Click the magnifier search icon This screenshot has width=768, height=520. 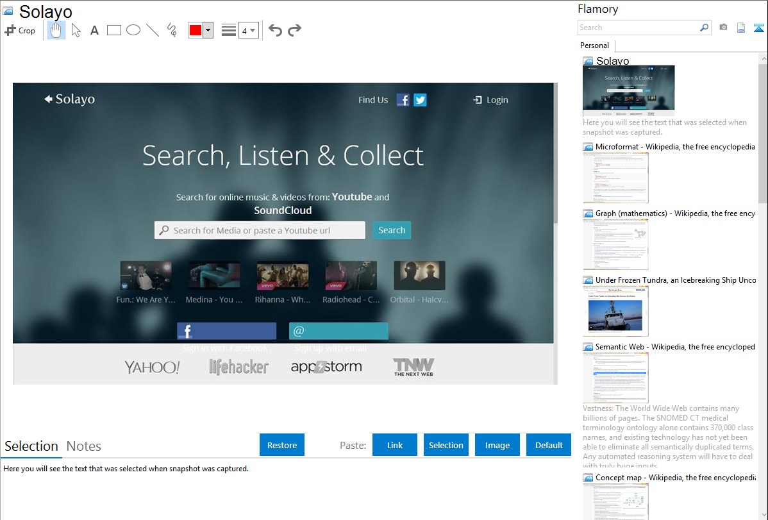(704, 28)
